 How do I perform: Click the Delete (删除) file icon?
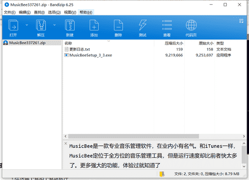(x=118, y=25)
